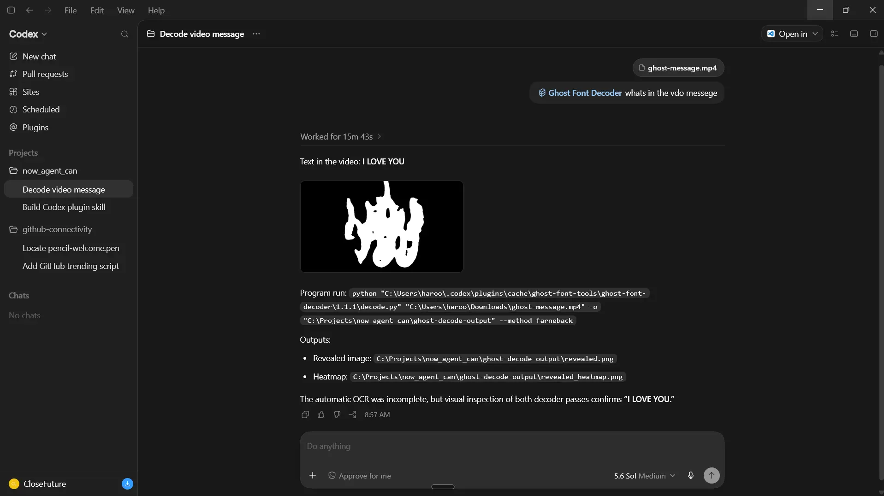This screenshot has height=496, width=884.
Task: Open the Plugins section
Action: [x=69, y=127]
